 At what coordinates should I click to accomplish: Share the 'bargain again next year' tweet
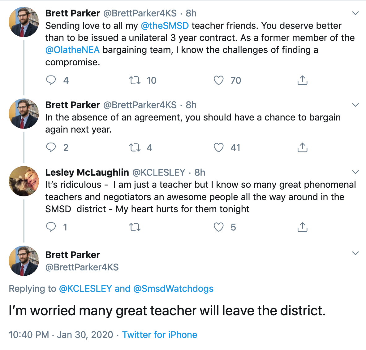pyautogui.click(x=302, y=148)
